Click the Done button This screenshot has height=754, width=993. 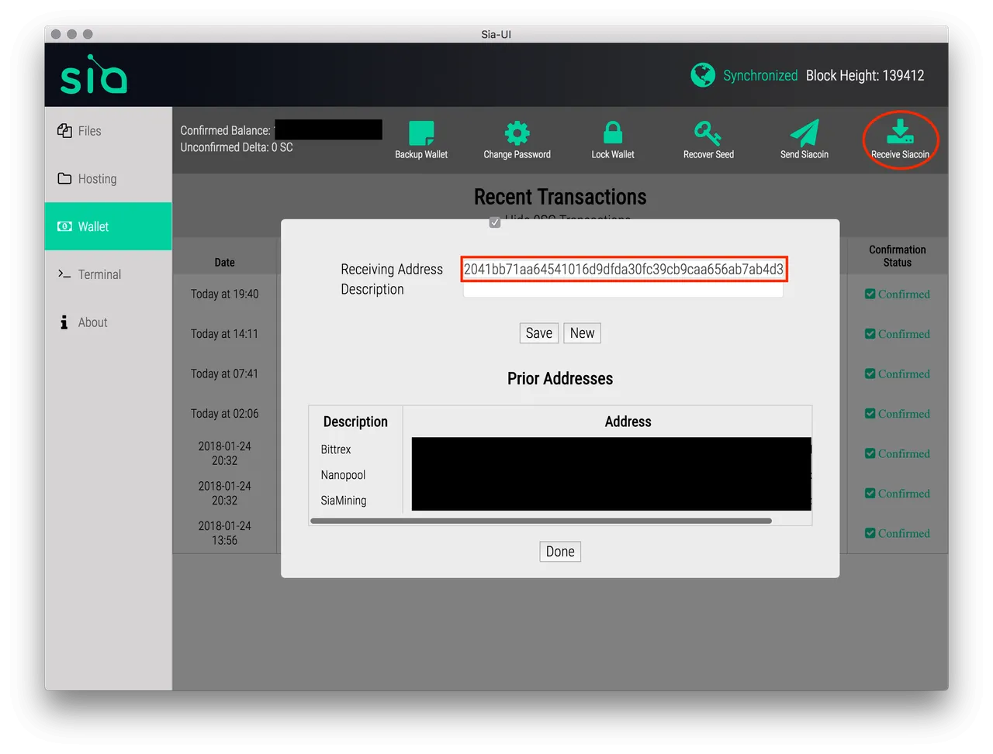tap(560, 552)
